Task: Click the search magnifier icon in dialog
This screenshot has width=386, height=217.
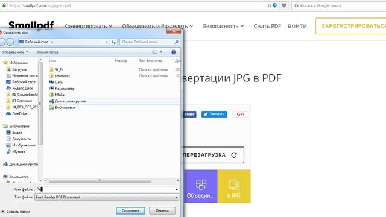Action: 177,42
